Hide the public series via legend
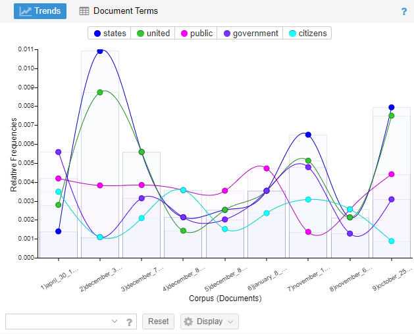Screen dimensions: 414x334 pyautogui.click(x=195, y=34)
